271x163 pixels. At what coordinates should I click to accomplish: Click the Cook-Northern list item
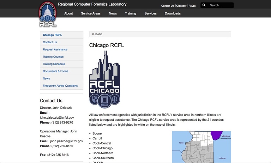pyautogui.click(x=103, y=153)
